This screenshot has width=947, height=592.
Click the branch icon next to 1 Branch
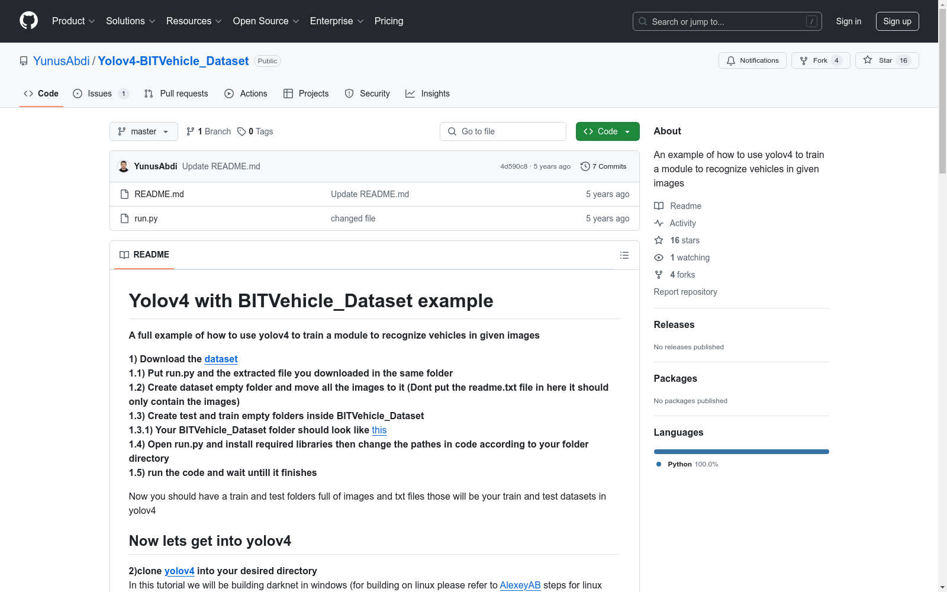(191, 131)
